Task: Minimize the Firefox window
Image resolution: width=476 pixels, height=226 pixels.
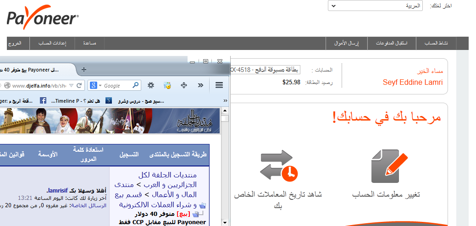Action: tap(192, 62)
